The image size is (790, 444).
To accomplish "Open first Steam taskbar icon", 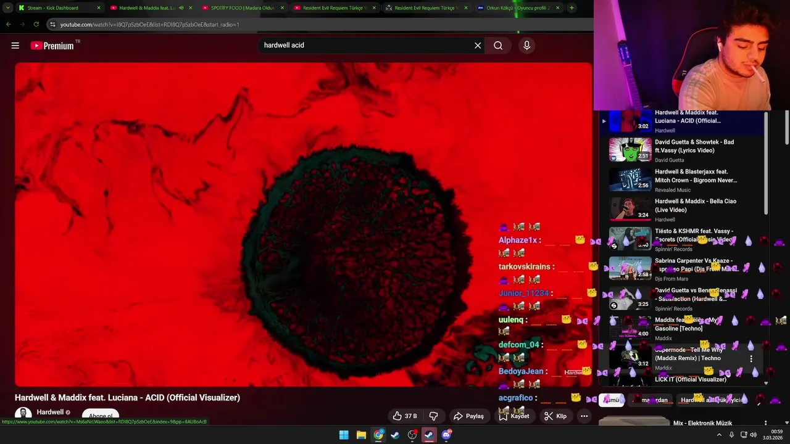I will coord(395,435).
